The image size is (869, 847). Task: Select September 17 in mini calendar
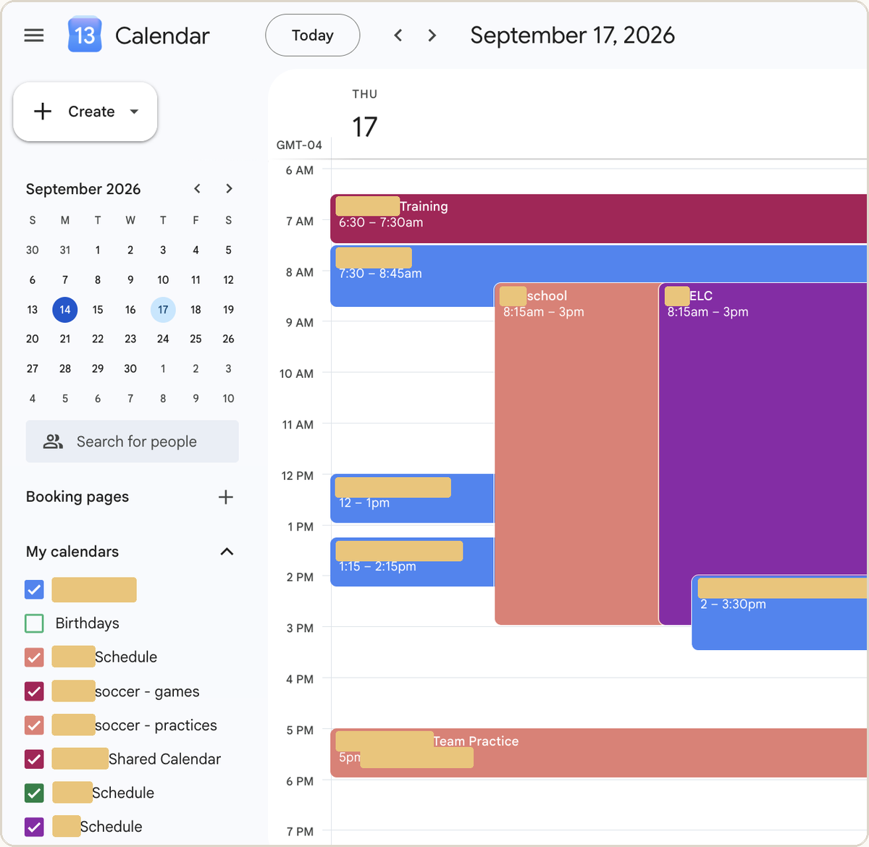163,310
